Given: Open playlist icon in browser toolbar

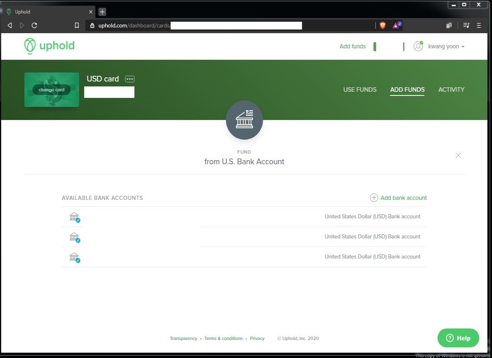Looking at the screenshot, I should point(466,25).
